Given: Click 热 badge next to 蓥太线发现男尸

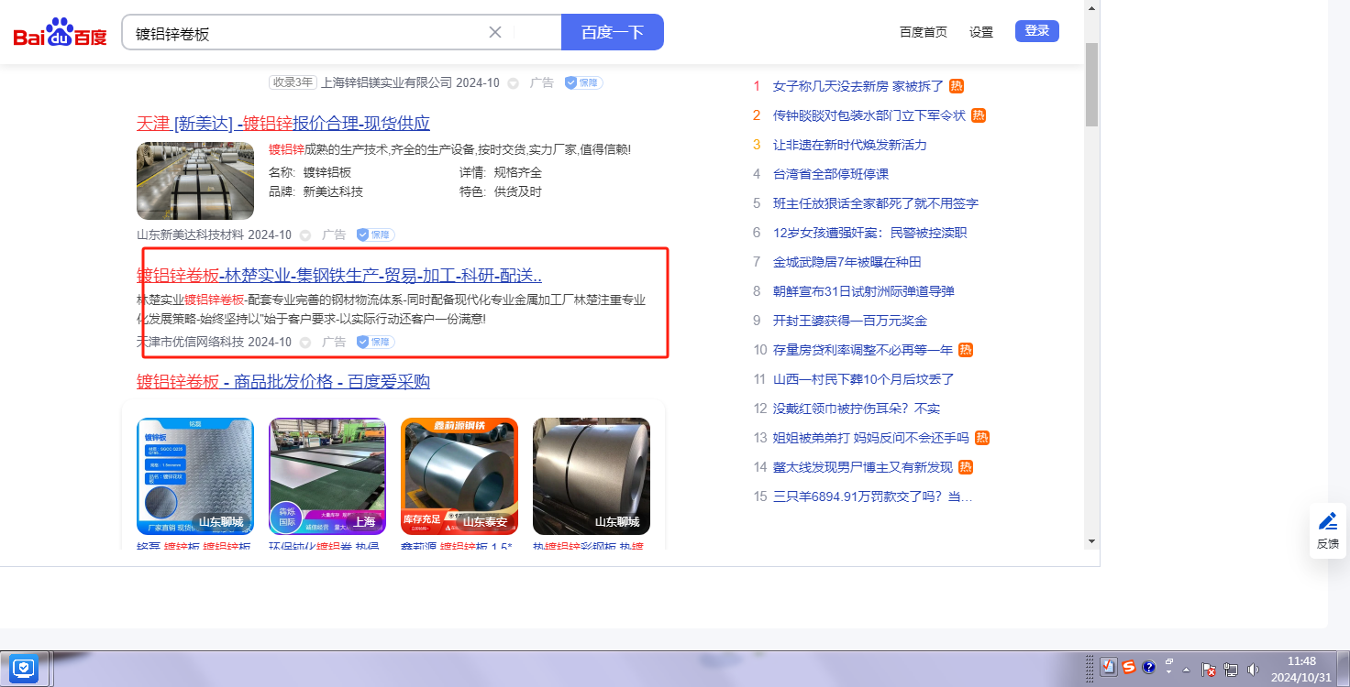Looking at the screenshot, I should pos(966,467).
